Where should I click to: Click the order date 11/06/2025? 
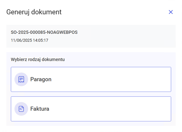click(21, 40)
